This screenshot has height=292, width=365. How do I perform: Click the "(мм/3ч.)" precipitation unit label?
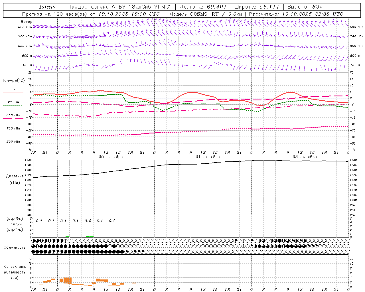click(x=15, y=219)
